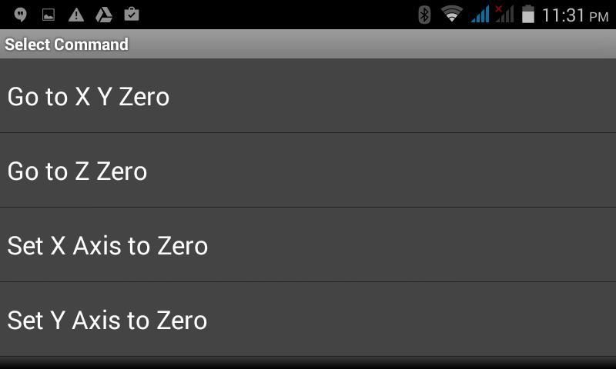Open the picture notification icon
Viewport: 616px width, 369px height.
tap(49, 15)
